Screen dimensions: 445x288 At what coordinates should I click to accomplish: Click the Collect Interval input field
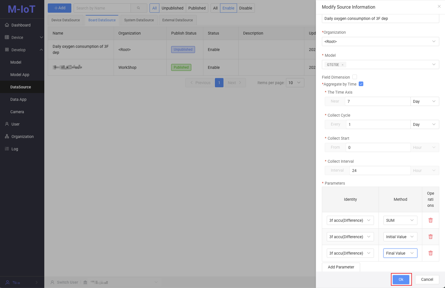pos(380,170)
